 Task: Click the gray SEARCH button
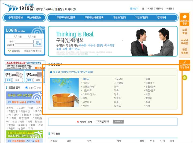coord(118,122)
